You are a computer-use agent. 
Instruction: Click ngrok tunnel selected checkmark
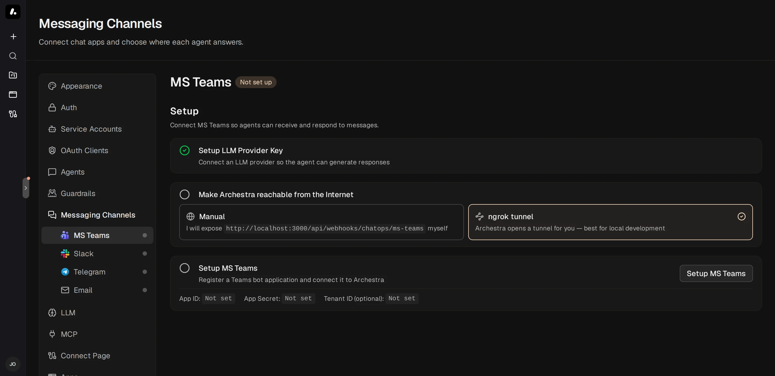[742, 216]
